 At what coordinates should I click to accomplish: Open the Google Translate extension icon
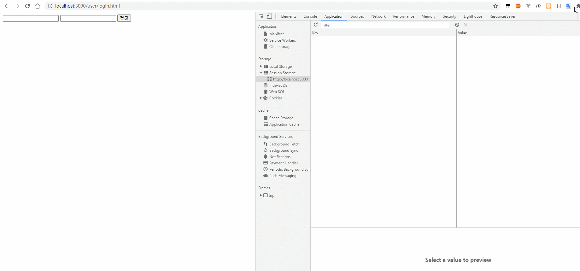568,6
